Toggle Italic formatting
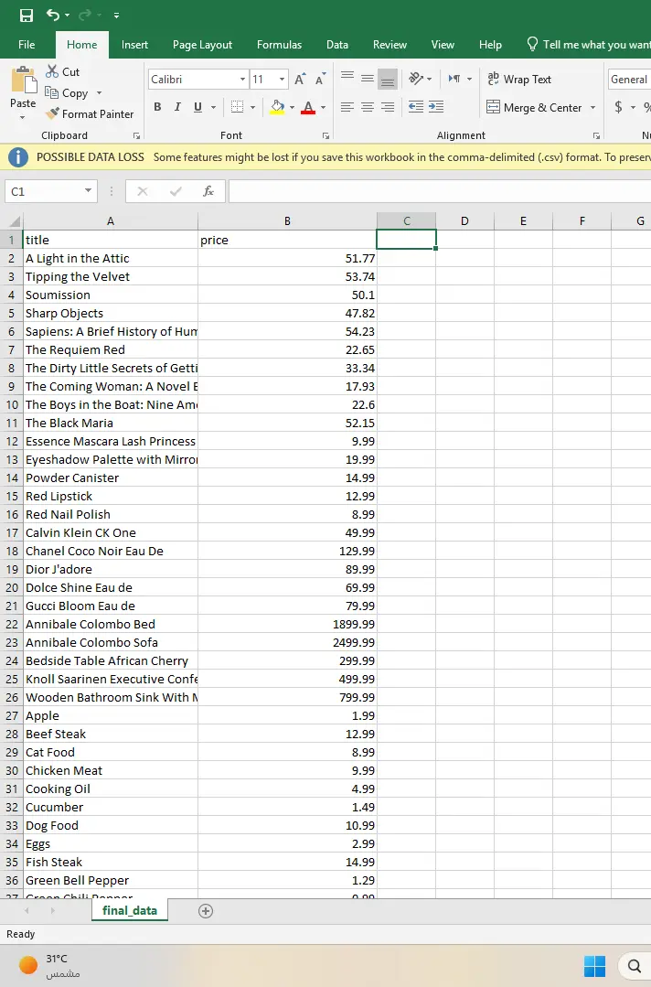The width and height of the screenshot is (651, 987). point(177,107)
